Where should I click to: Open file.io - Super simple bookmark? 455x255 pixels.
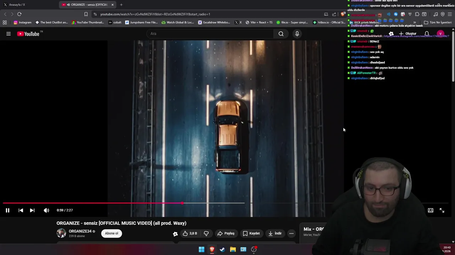[x=292, y=22]
